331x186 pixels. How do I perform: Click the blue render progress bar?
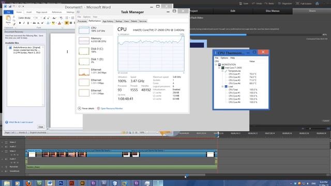[x=218, y=35]
